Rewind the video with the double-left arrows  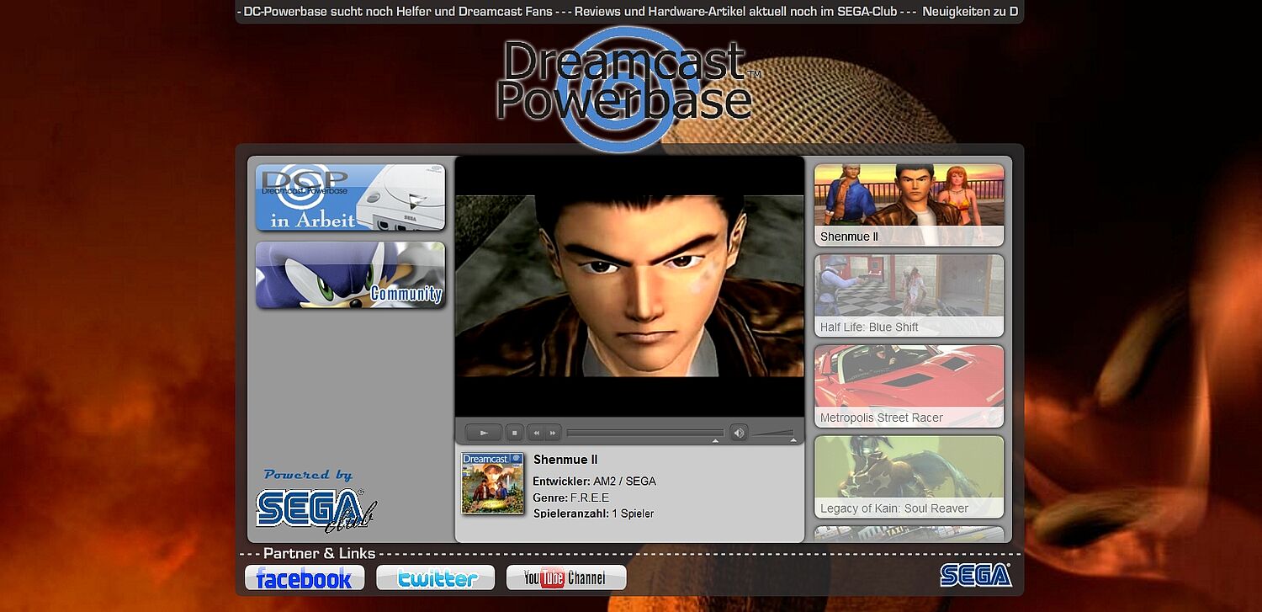pyautogui.click(x=536, y=433)
